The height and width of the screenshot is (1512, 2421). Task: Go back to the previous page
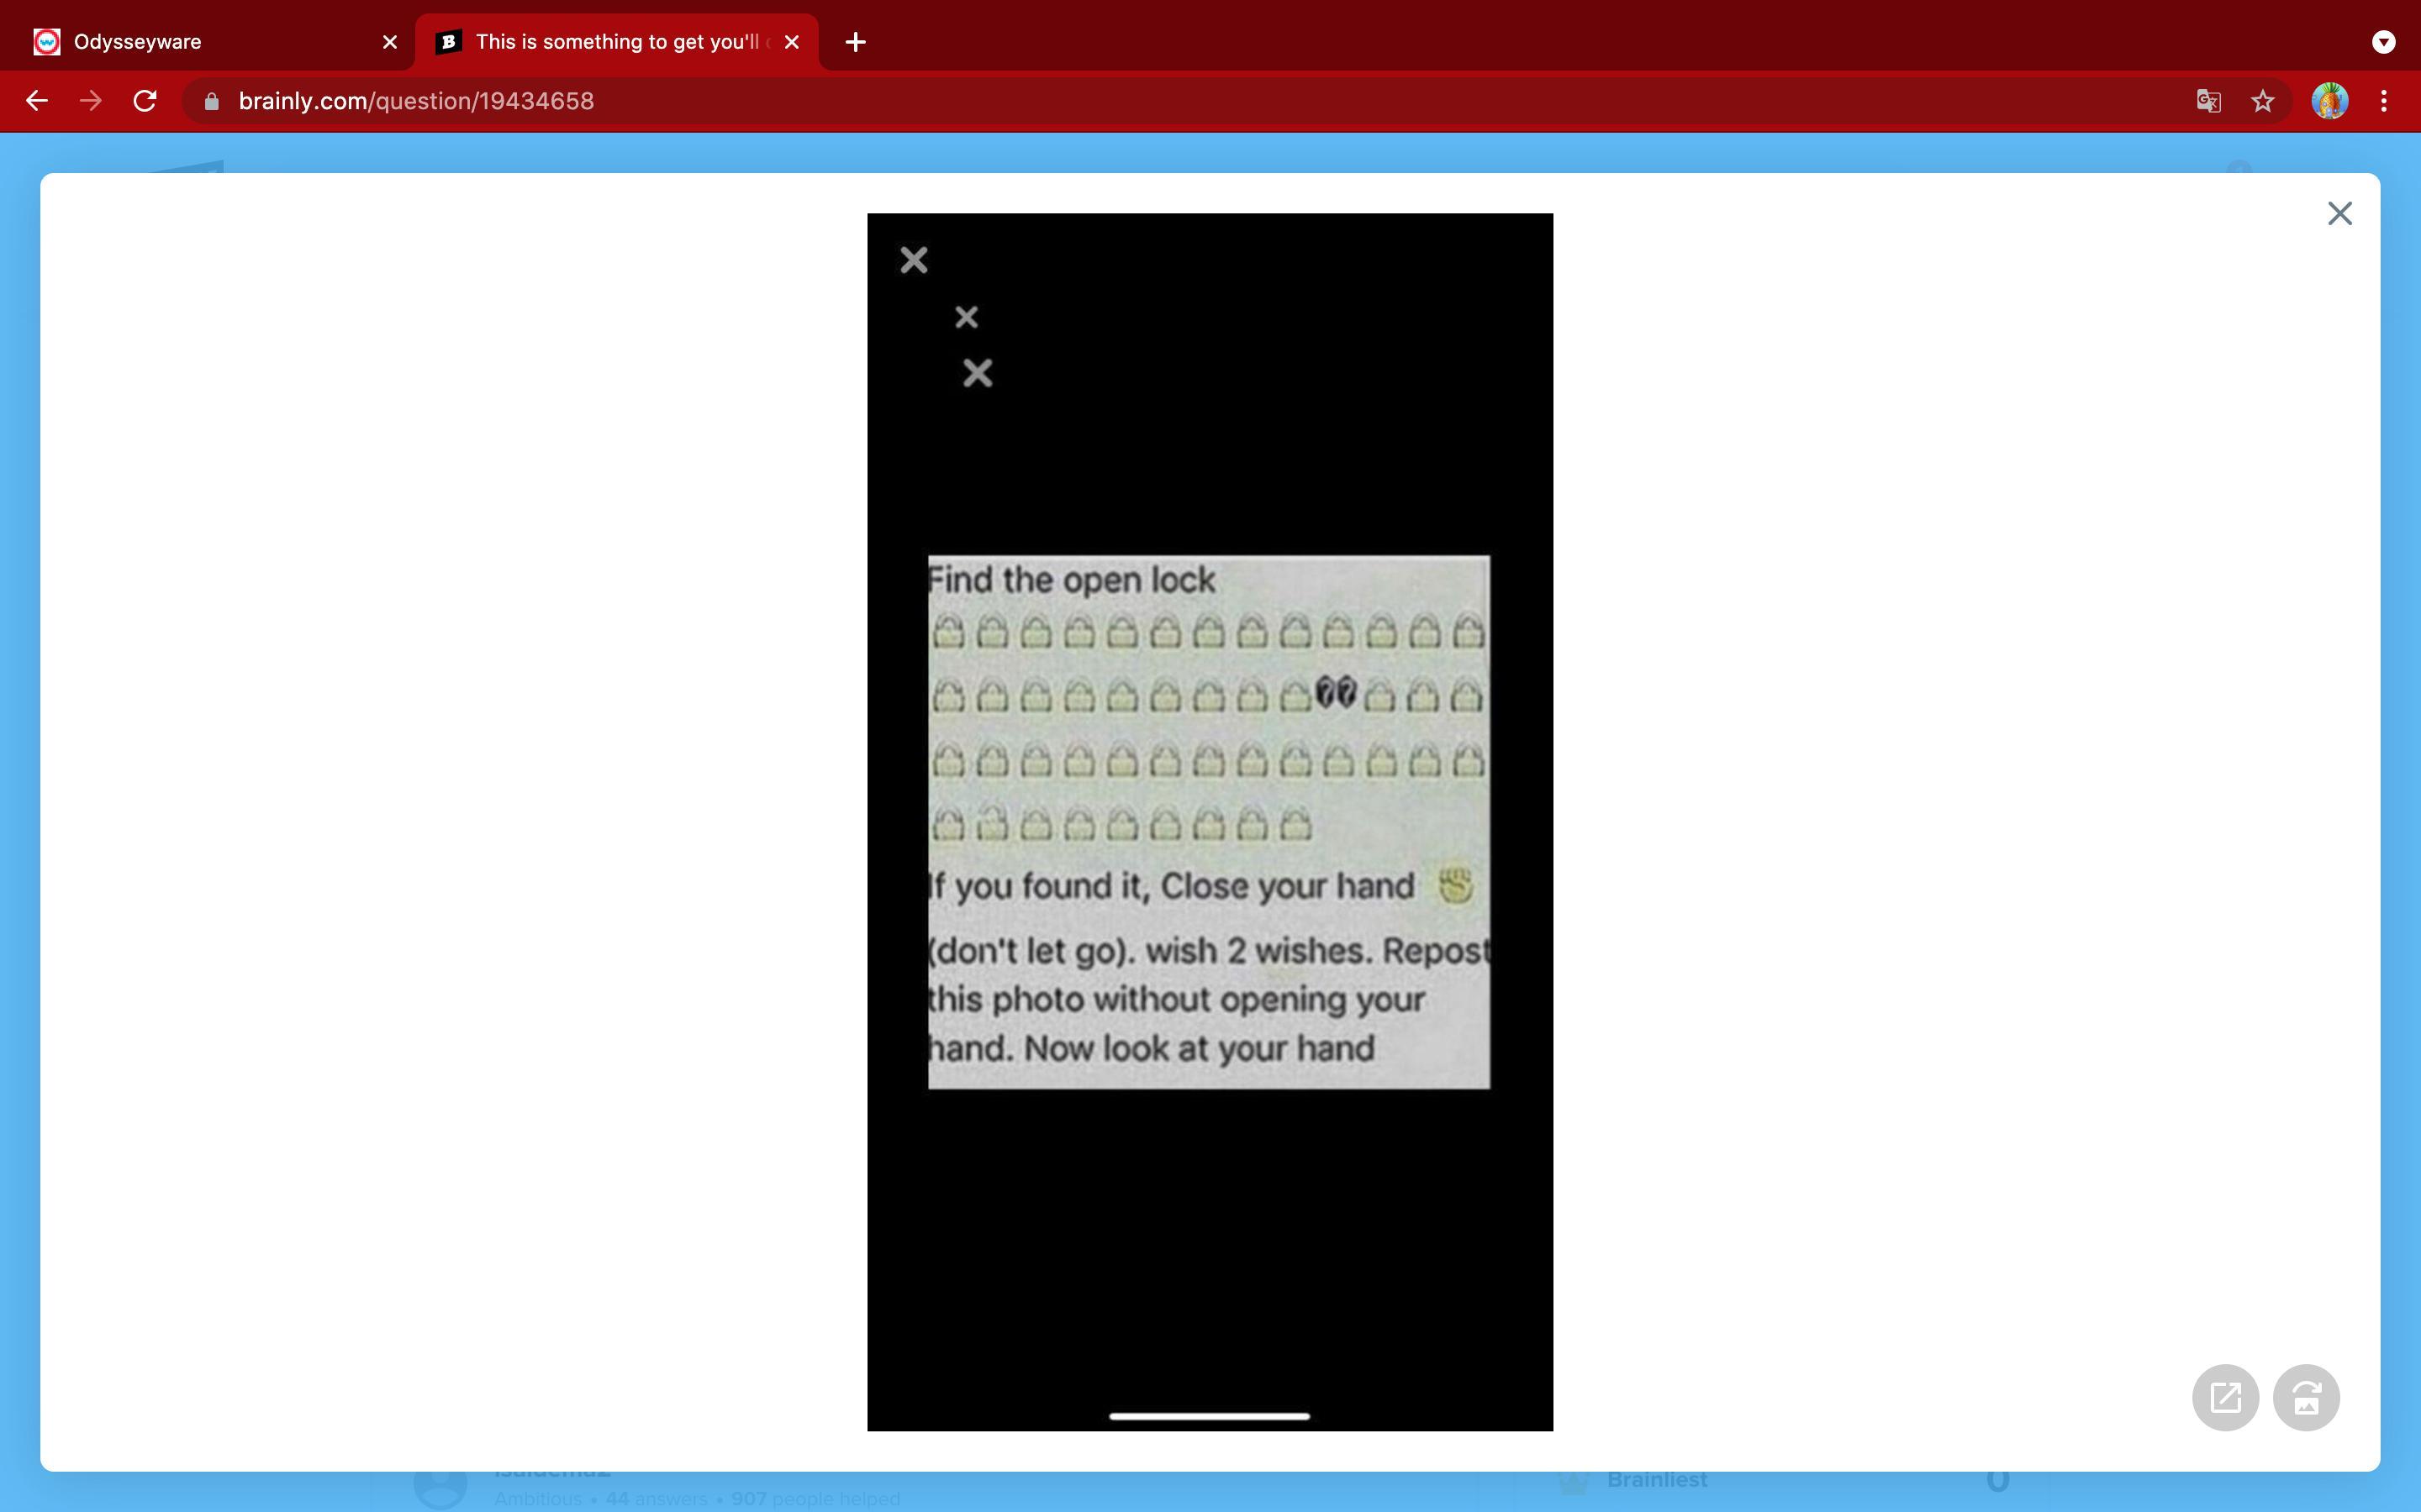37,101
